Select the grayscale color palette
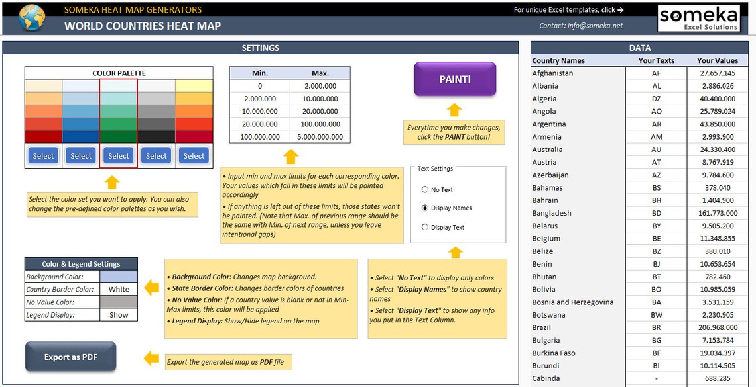This screenshot has width=756, height=387. pyautogui.click(x=156, y=156)
